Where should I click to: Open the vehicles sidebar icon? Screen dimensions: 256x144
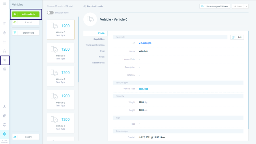(5, 60)
